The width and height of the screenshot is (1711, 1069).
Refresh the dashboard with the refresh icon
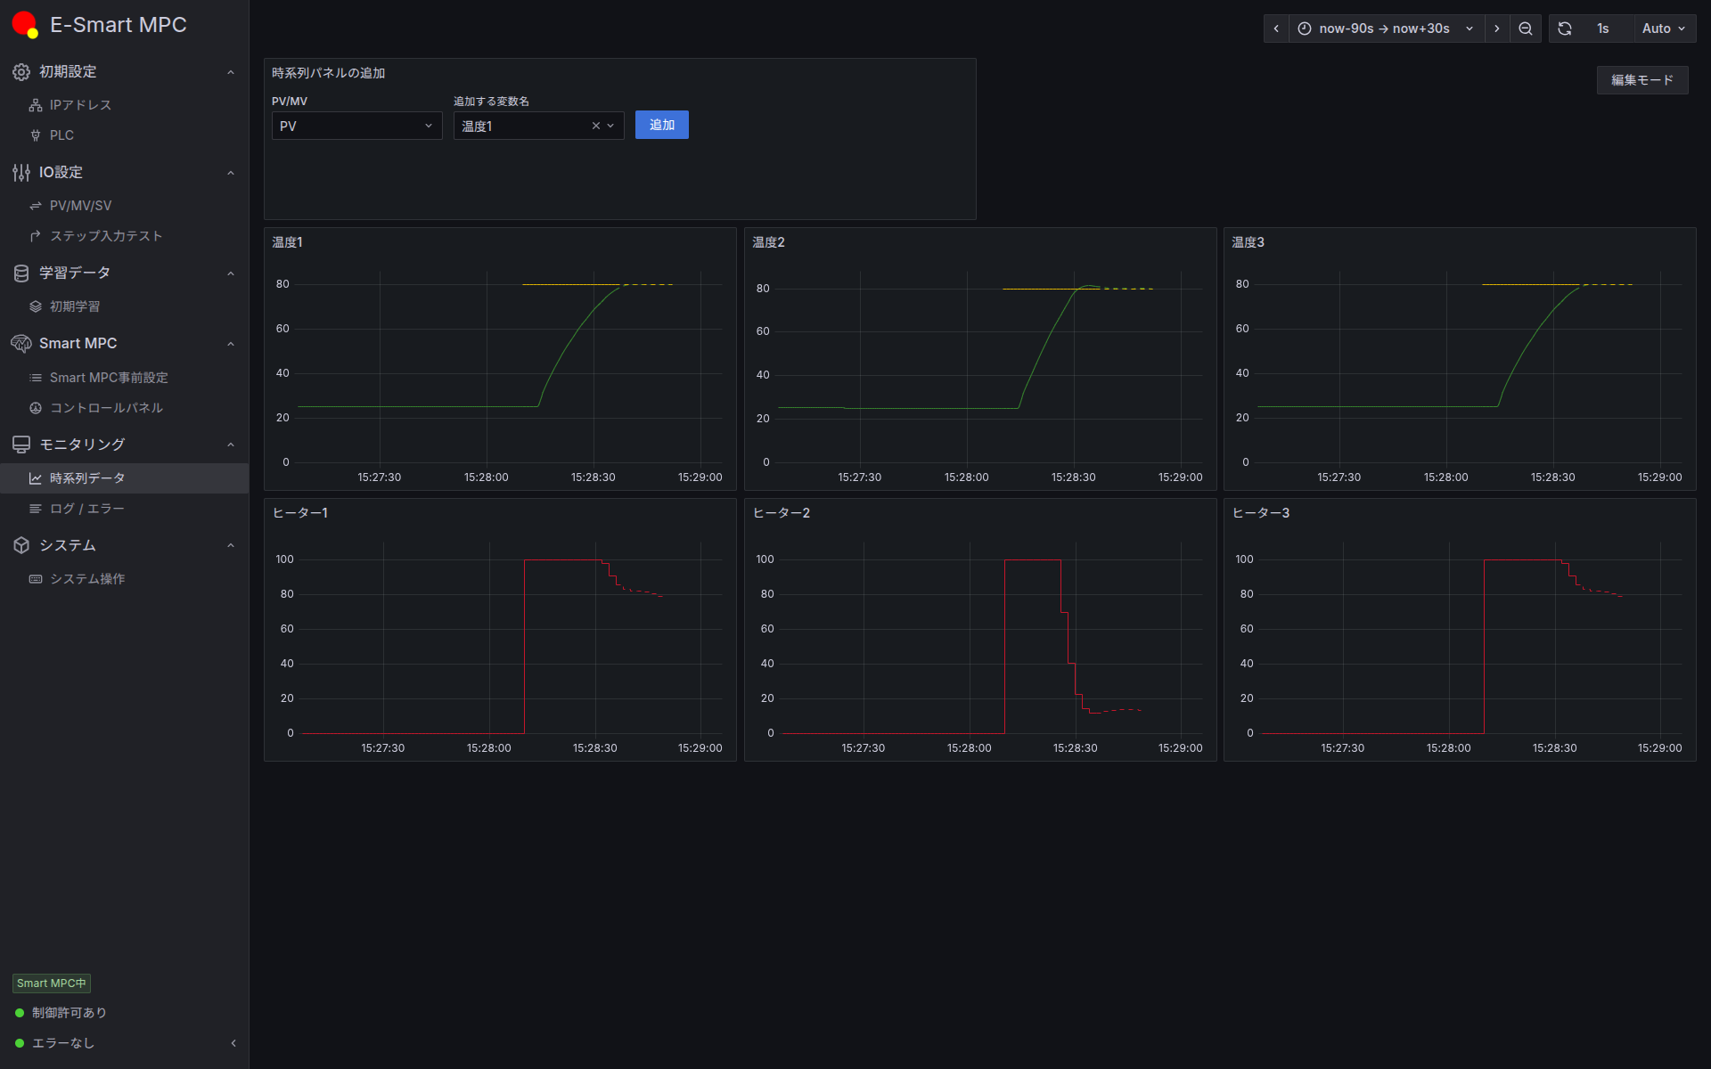[x=1565, y=29]
